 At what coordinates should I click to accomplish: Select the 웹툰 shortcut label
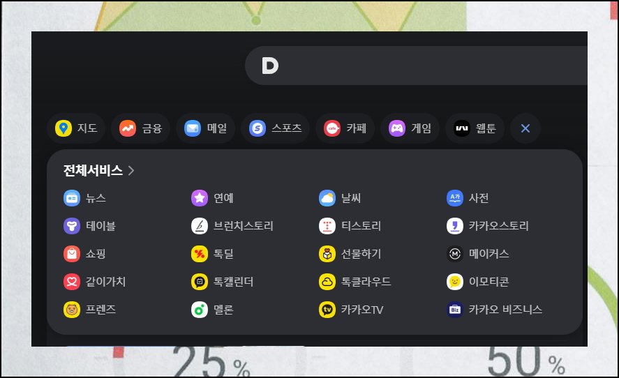click(486, 128)
